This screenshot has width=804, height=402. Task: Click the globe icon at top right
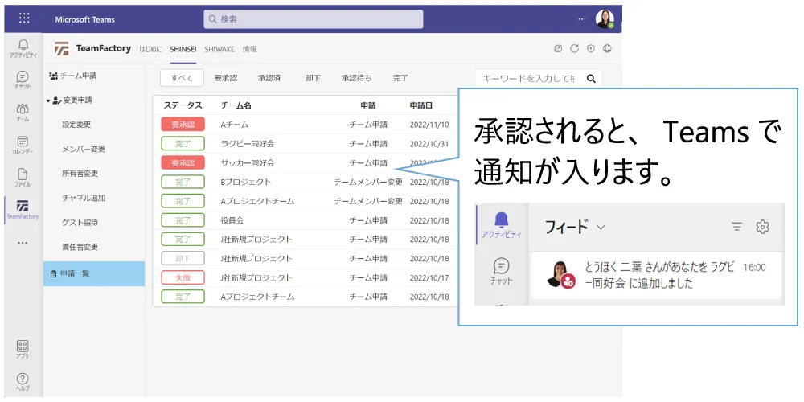click(607, 48)
